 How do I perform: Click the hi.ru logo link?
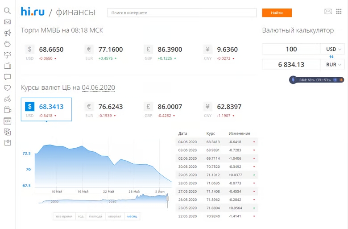(x=33, y=12)
